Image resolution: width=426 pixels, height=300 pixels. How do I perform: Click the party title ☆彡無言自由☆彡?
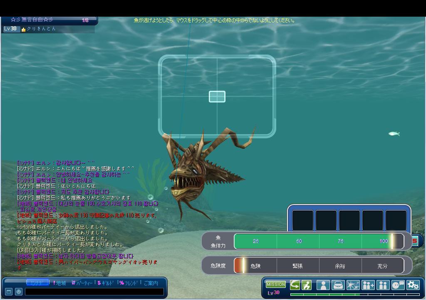pos(32,20)
